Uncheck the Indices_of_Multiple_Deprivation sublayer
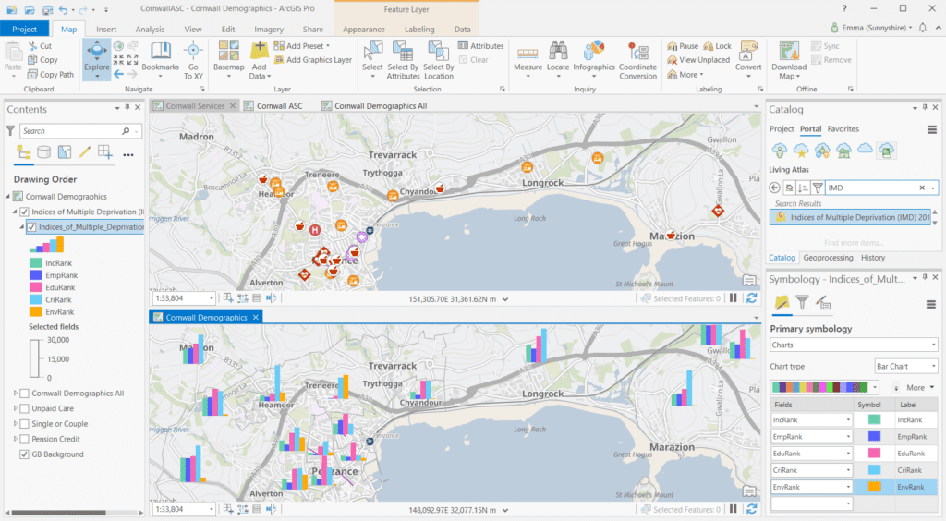Viewport: 946px width, 521px height. [x=31, y=227]
